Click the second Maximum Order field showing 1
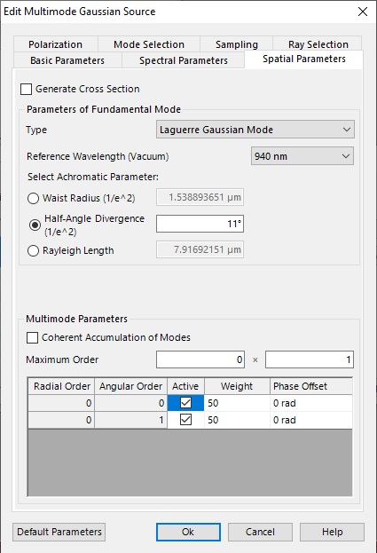 click(x=310, y=359)
